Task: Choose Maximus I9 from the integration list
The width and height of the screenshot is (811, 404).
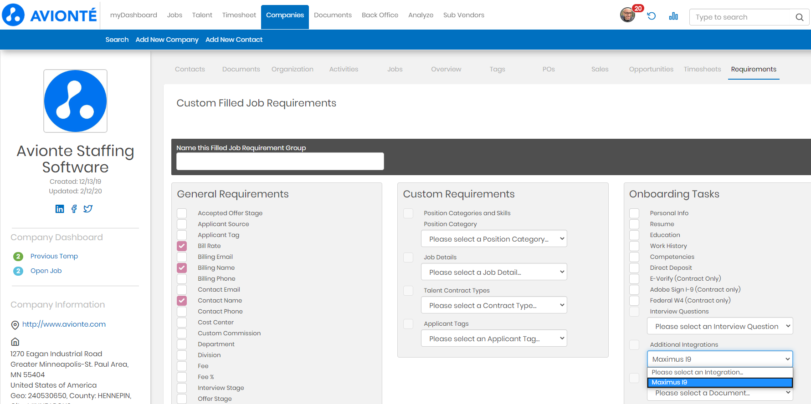Action: pyautogui.click(x=720, y=383)
